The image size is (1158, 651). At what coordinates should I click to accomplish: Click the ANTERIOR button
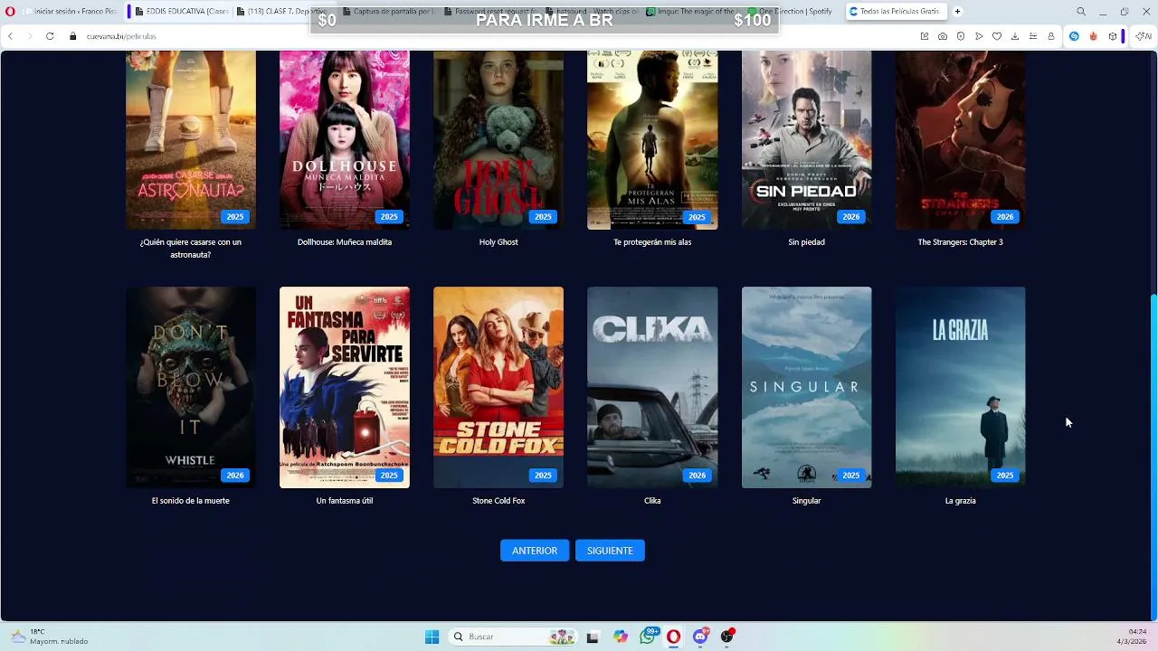tap(535, 551)
